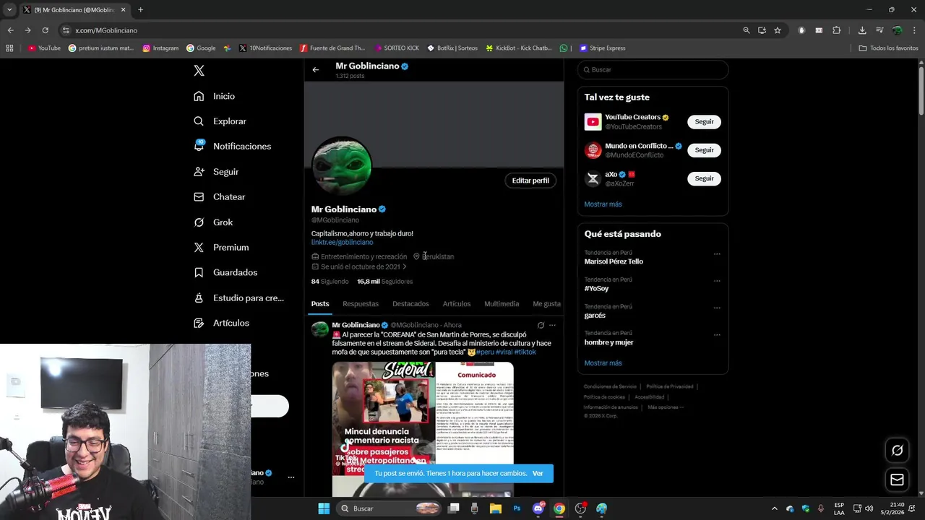Switch to the Respuestas tab

361,304
